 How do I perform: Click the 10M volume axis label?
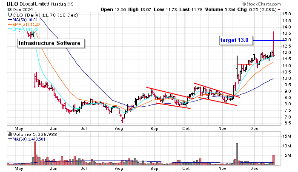(287, 146)
